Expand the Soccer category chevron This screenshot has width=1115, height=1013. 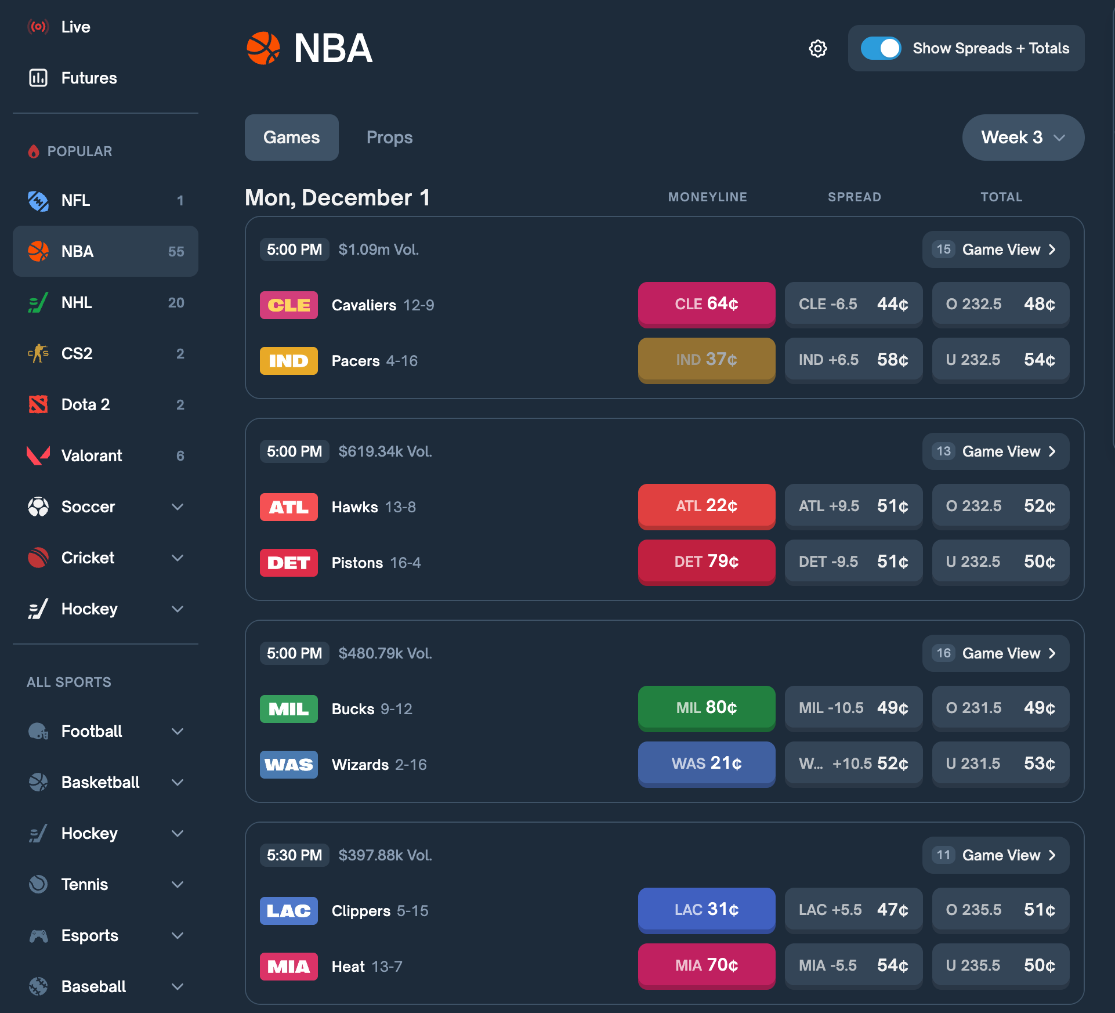[x=178, y=507]
